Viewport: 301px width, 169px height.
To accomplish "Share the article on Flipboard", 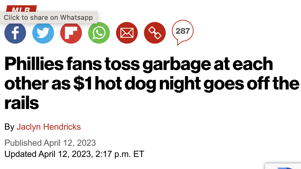I will [71, 33].
